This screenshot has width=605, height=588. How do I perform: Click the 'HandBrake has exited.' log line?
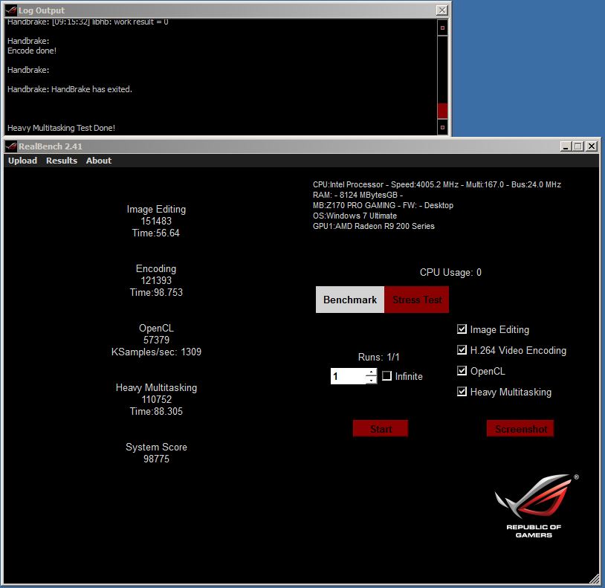69,89
